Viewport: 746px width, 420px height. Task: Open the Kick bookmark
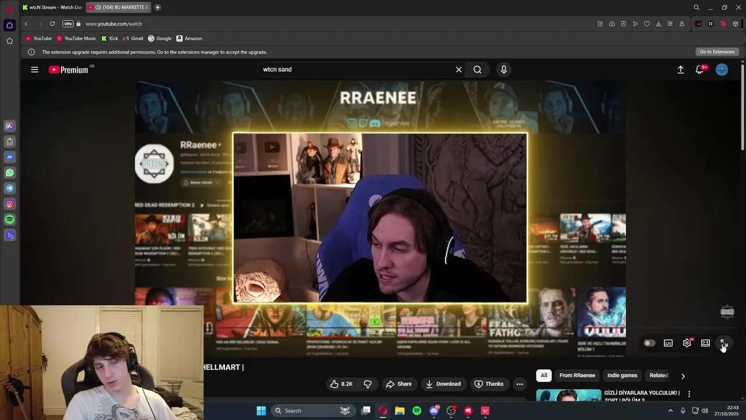(110, 38)
